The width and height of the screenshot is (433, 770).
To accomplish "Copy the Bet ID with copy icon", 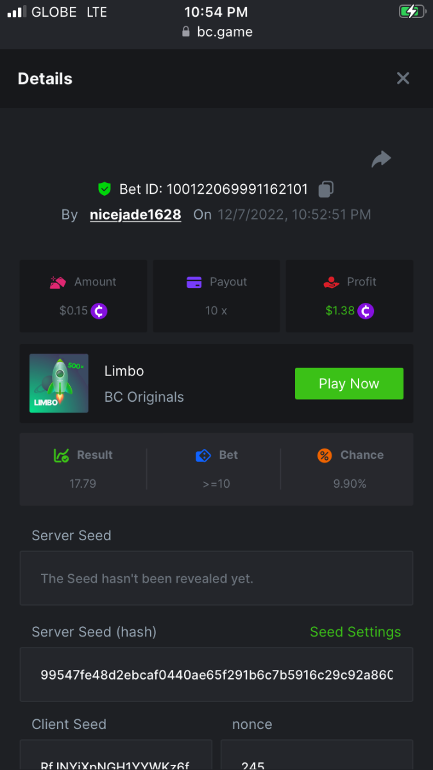I will point(326,189).
